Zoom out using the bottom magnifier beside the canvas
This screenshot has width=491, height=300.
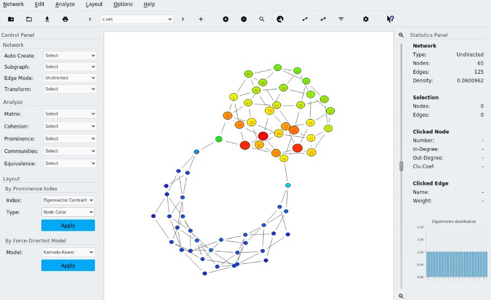[x=401, y=296]
